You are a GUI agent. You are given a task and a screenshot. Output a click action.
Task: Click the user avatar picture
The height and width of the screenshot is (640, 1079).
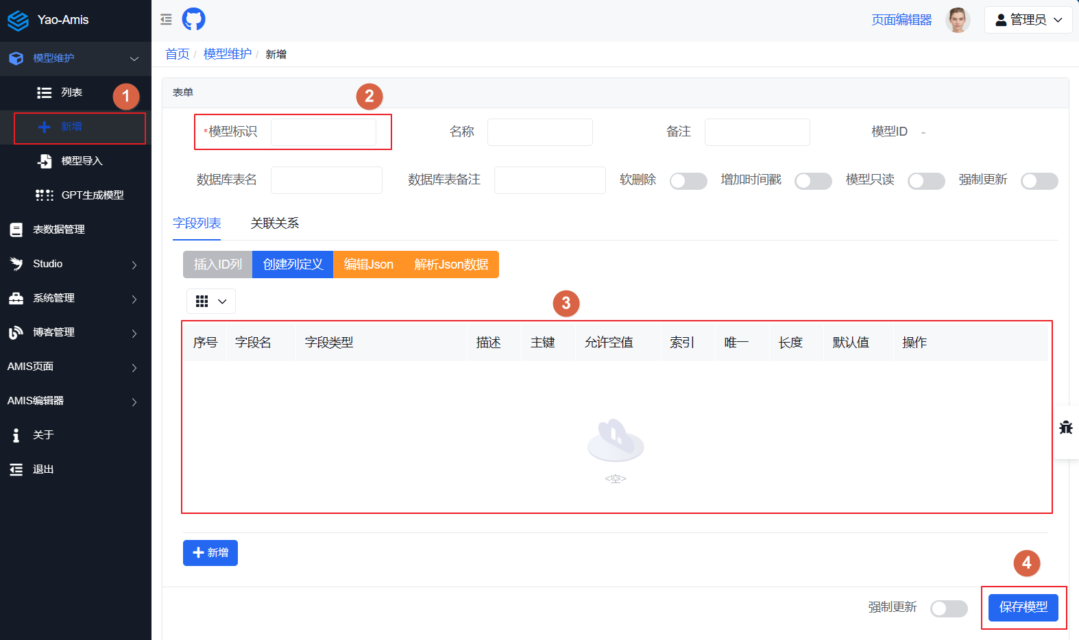957,20
